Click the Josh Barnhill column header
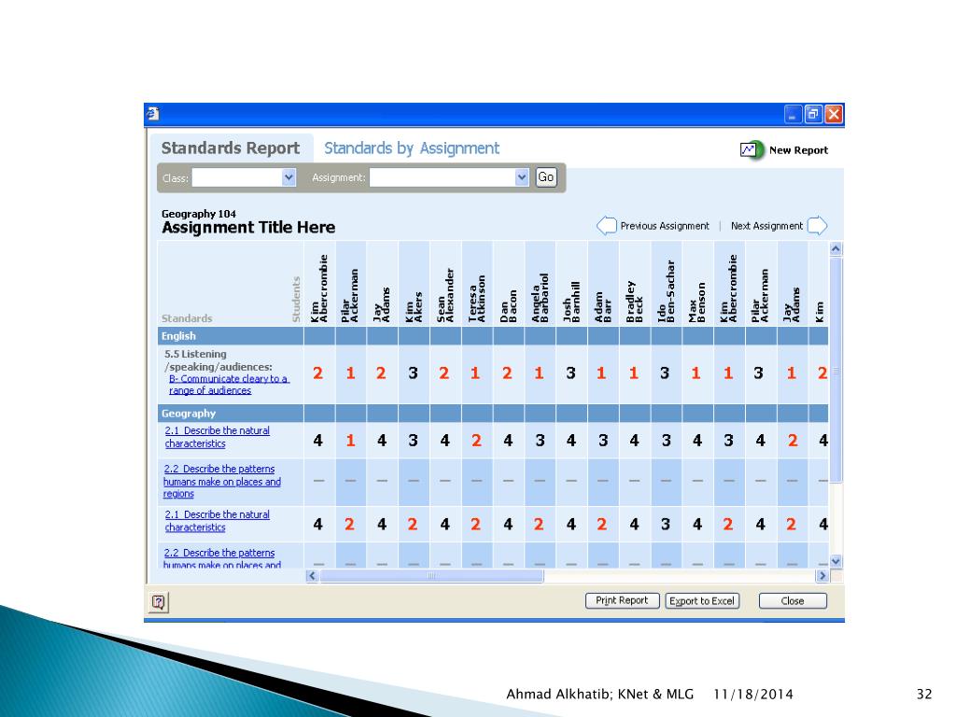 click(x=572, y=284)
